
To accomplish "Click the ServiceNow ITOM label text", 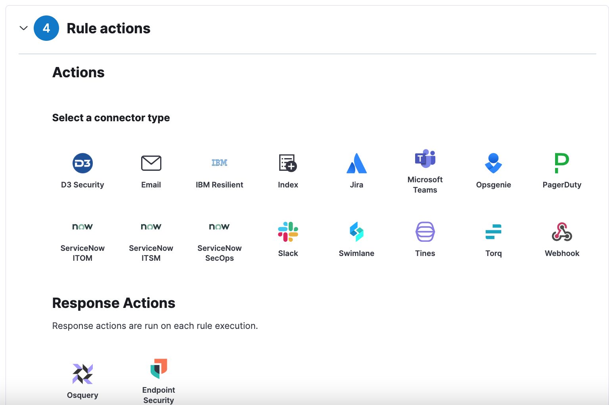I will (x=82, y=253).
